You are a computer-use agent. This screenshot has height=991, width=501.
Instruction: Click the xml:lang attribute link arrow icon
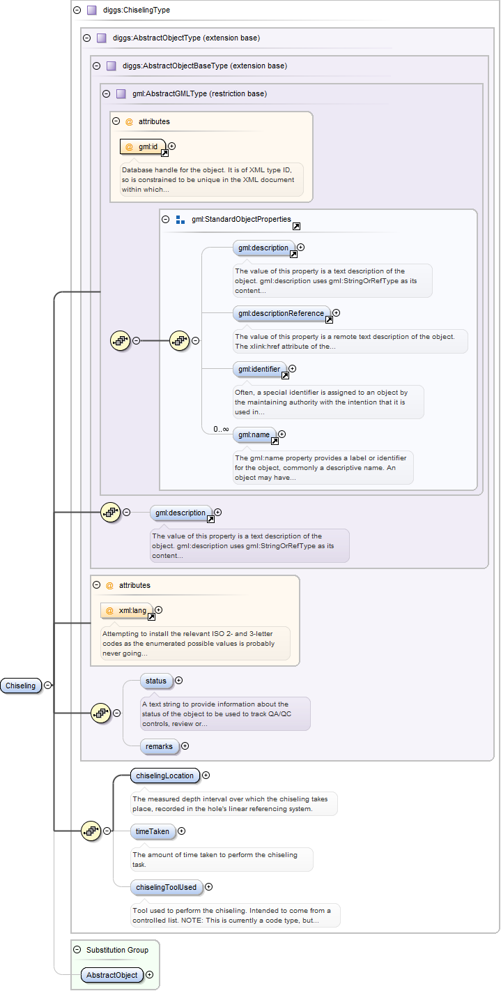tap(151, 617)
